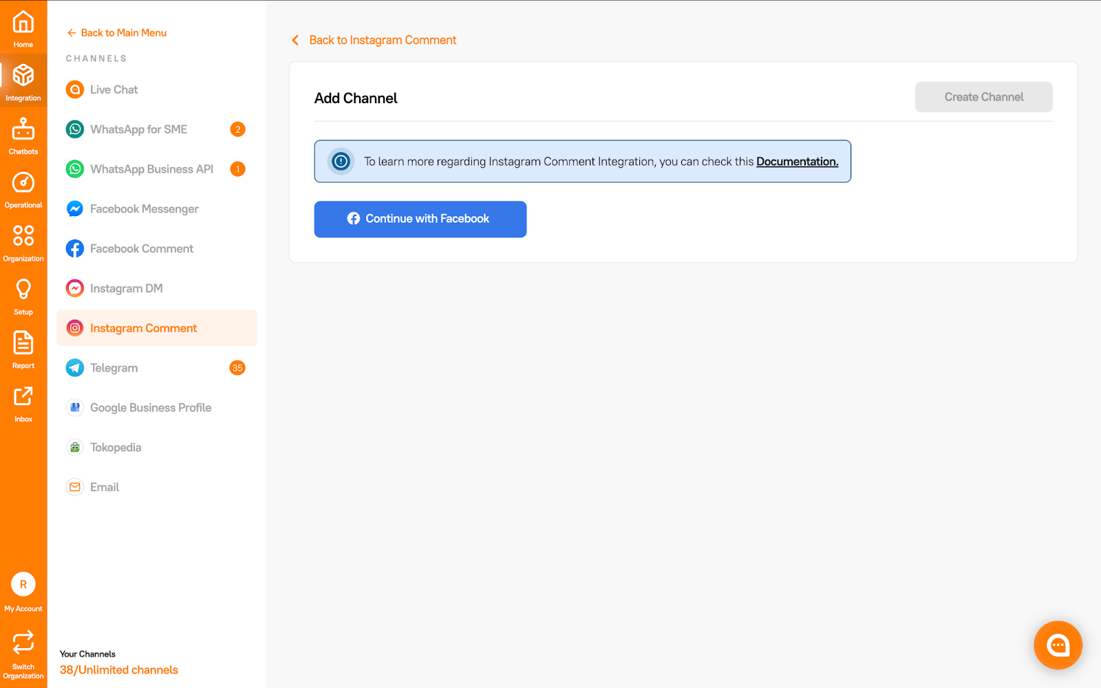Click Continue with Facebook button

(x=420, y=219)
